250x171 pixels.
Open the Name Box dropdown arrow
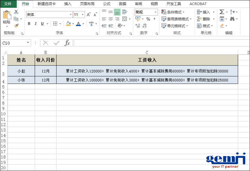(28, 43)
